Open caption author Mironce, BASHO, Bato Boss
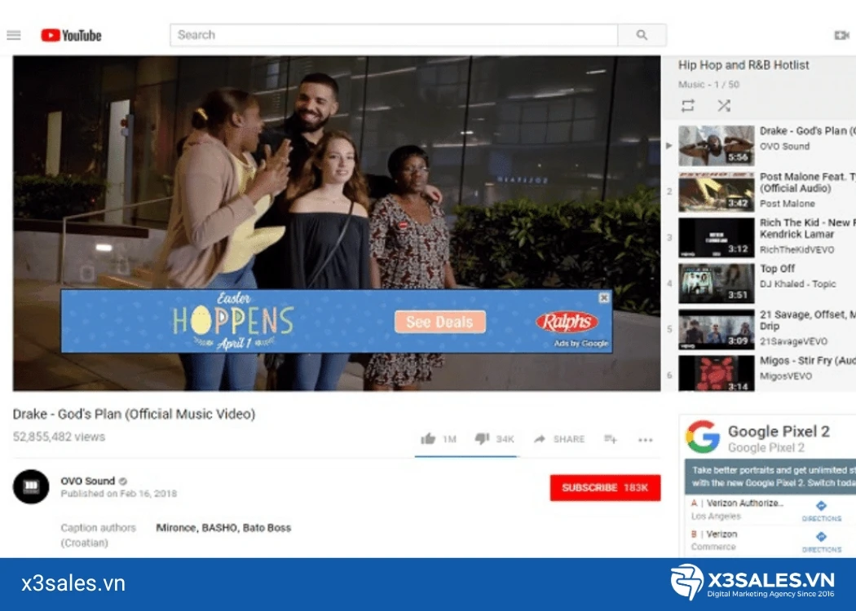The height and width of the screenshot is (611, 856). click(x=223, y=528)
